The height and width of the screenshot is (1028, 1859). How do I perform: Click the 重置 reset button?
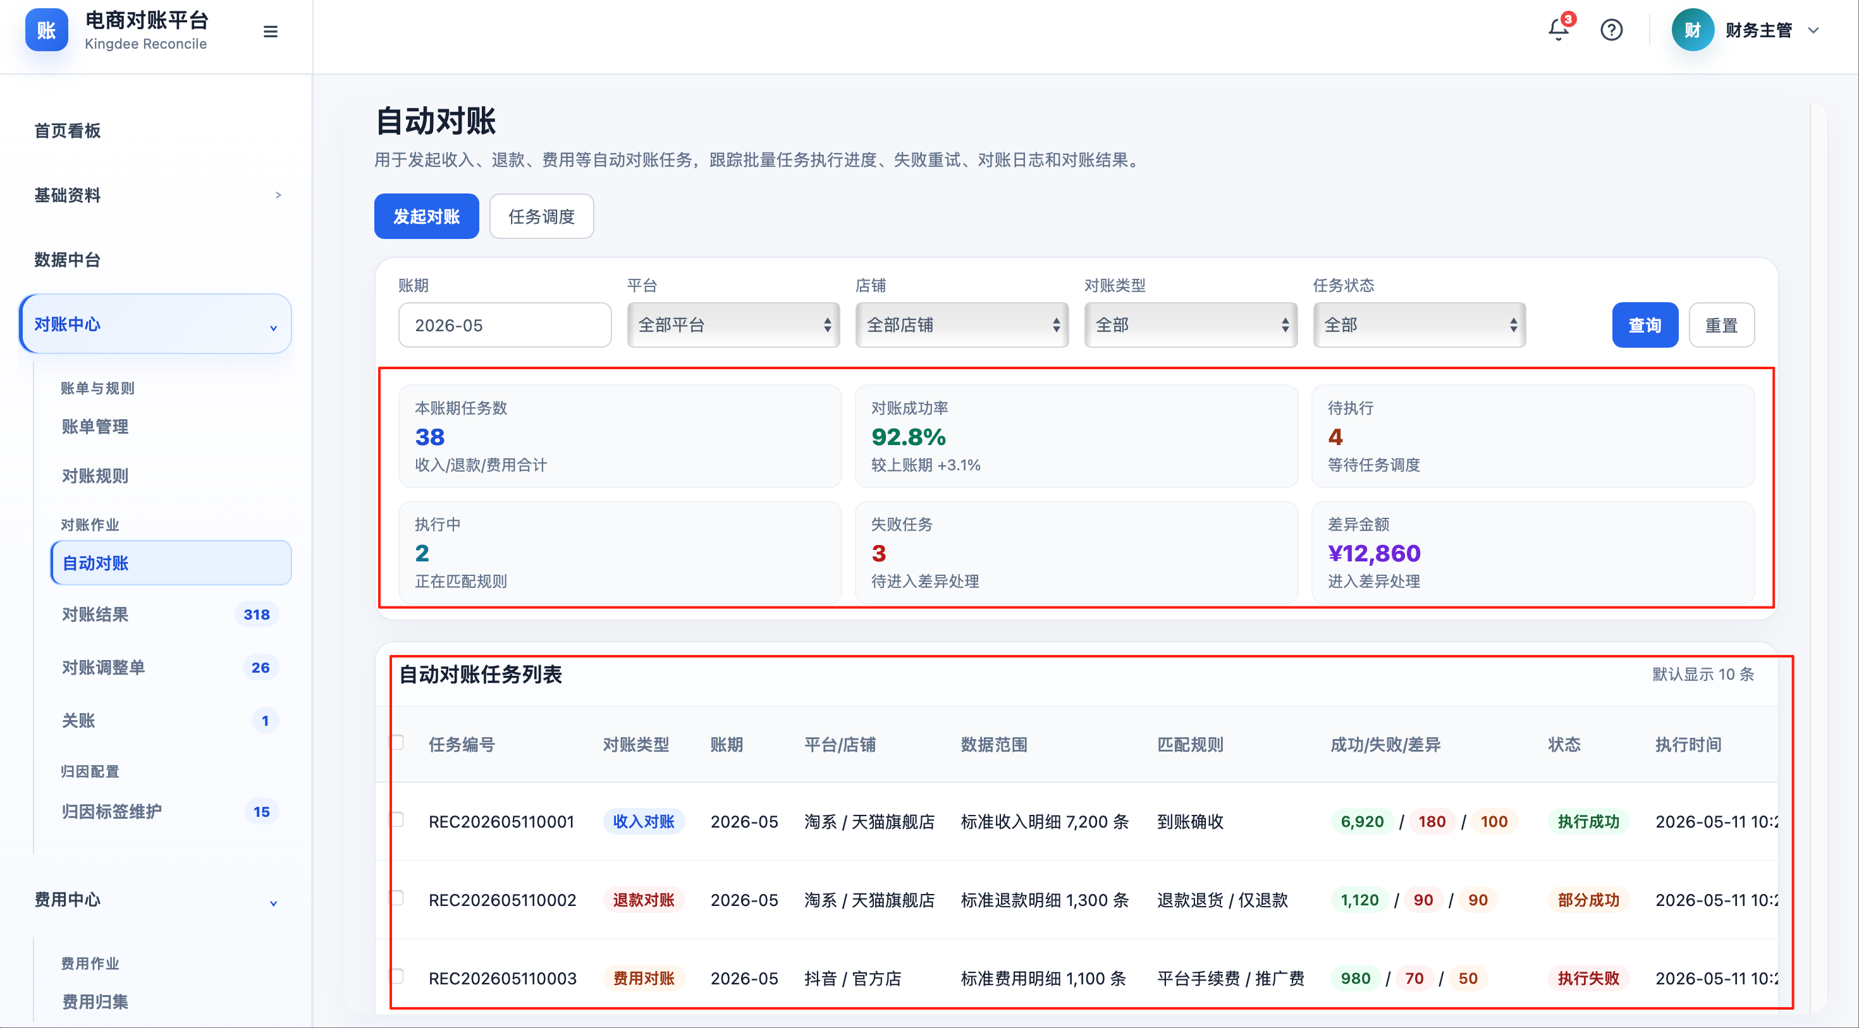click(x=1721, y=324)
